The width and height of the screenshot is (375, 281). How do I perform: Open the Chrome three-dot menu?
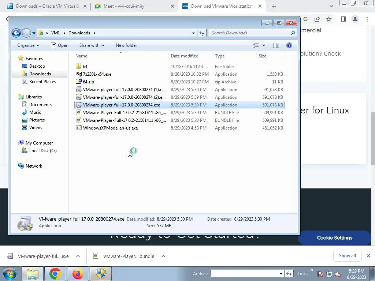click(x=367, y=19)
